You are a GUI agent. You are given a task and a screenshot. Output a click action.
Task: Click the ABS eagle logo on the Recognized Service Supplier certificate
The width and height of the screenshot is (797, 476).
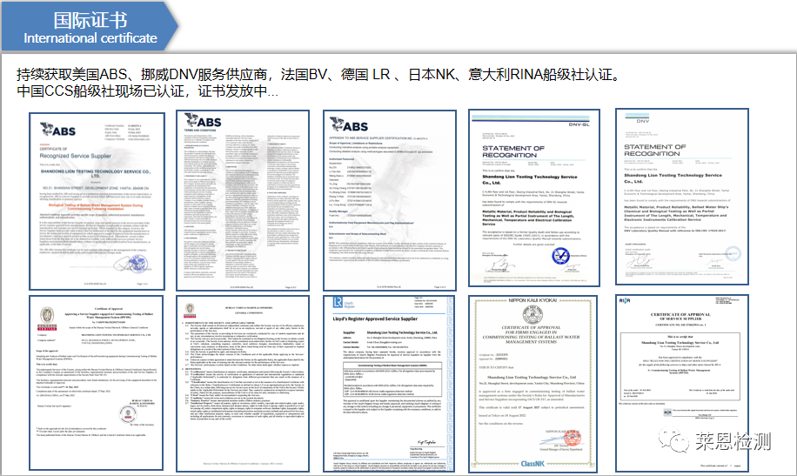[x=57, y=130]
